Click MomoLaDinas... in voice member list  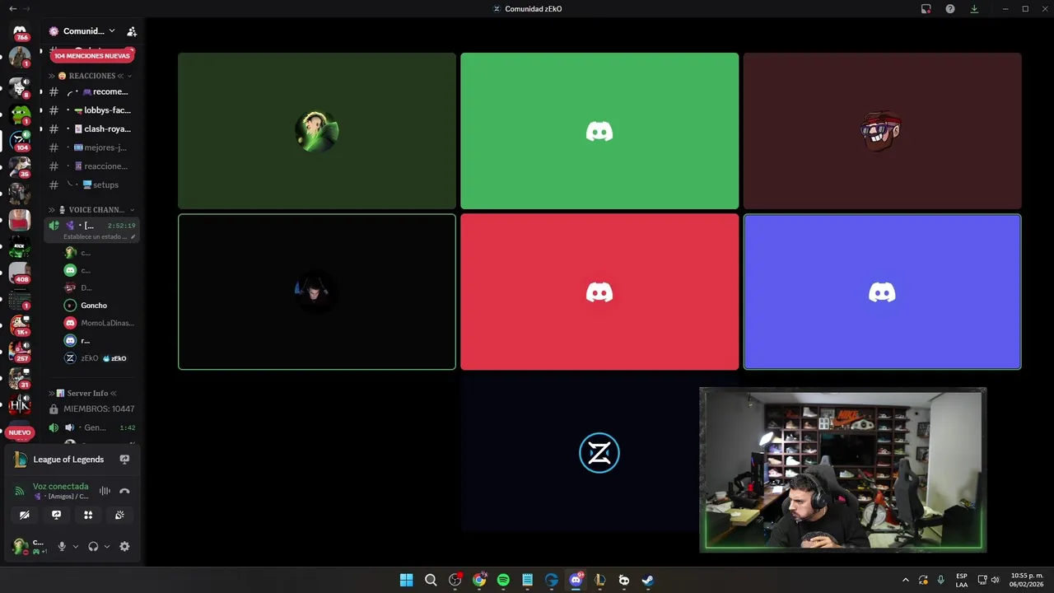[100, 323]
